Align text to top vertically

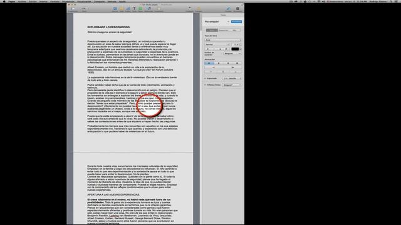pyautogui.click(x=211, y=72)
